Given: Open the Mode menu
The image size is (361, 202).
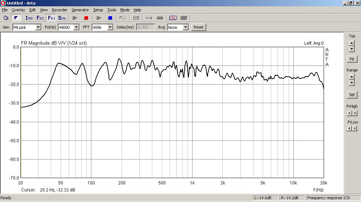Looking at the screenshot, I should point(125,10).
